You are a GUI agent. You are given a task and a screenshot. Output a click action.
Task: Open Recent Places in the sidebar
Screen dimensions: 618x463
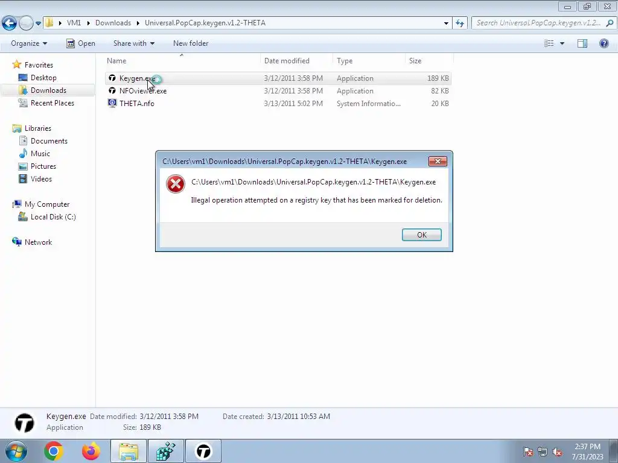[53, 102]
